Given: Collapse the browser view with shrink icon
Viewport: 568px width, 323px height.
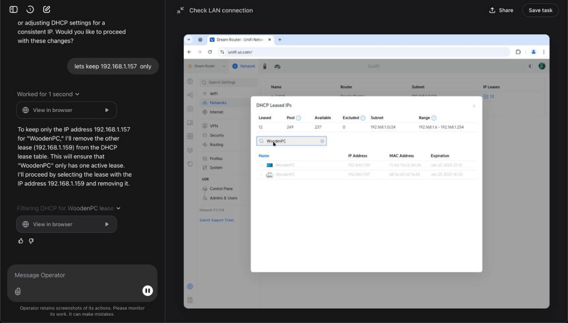Looking at the screenshot, I should coord(180,10).
